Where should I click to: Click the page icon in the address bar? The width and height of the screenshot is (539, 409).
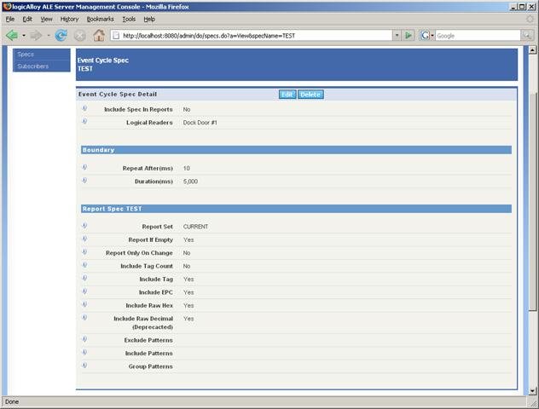point(116,36)
